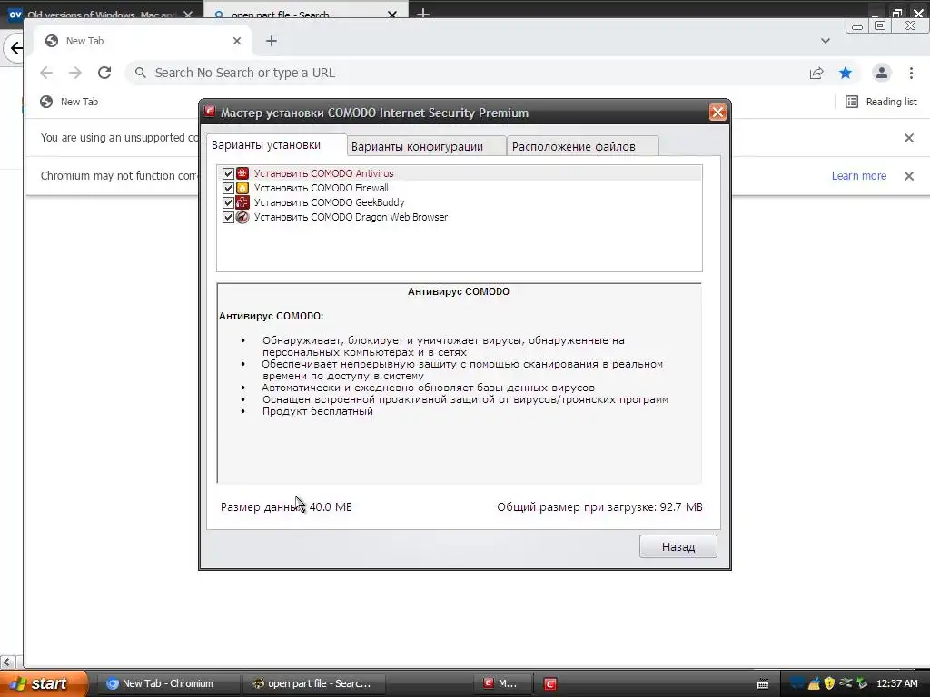Screen dimensions: 930x697
Task: Click the back arrow in the background browser
Action: point(15,47)
